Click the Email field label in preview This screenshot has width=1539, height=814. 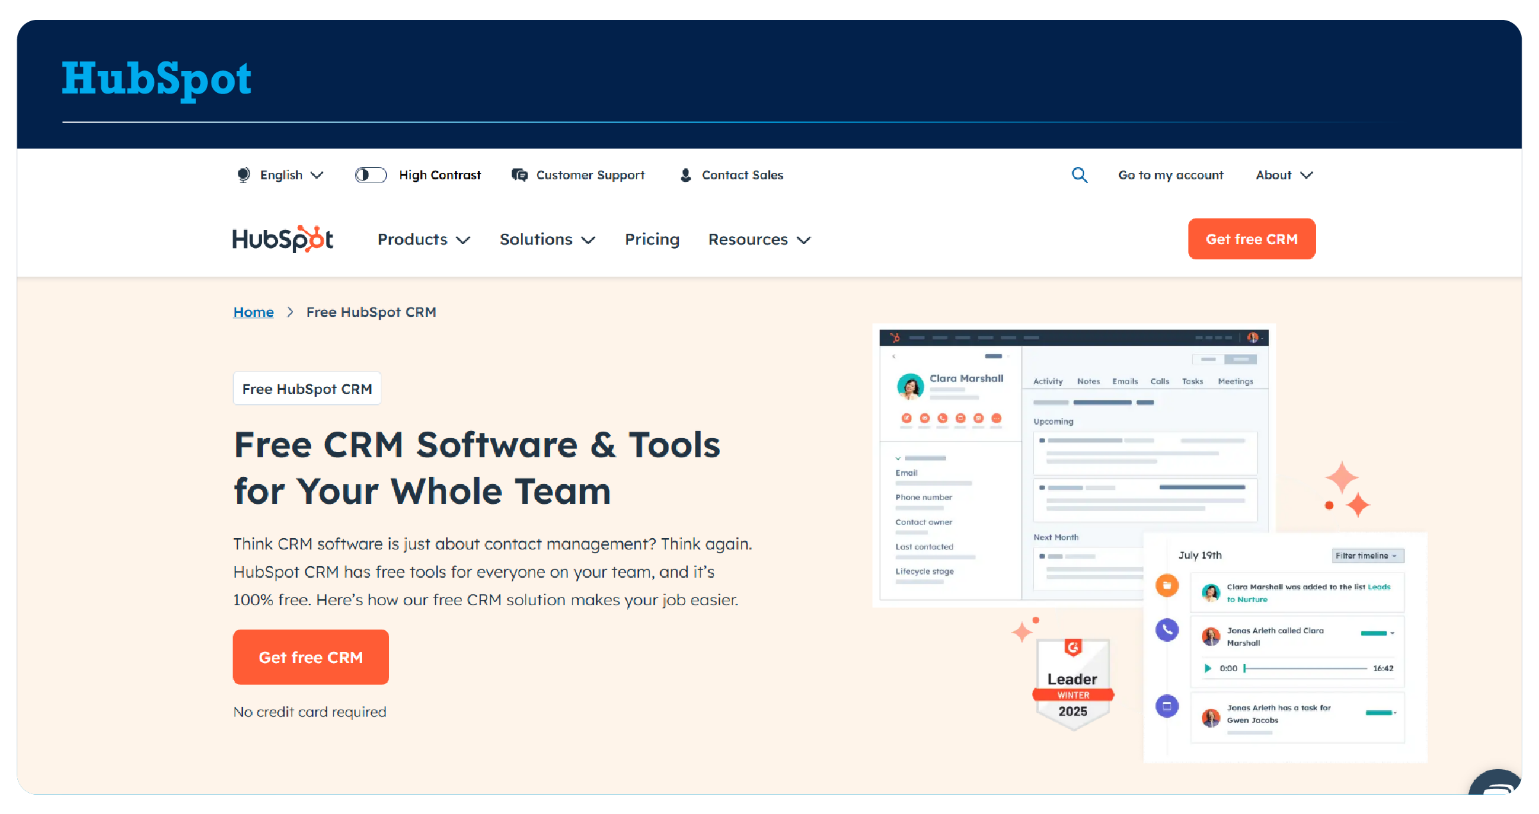[x=906, y=473]
